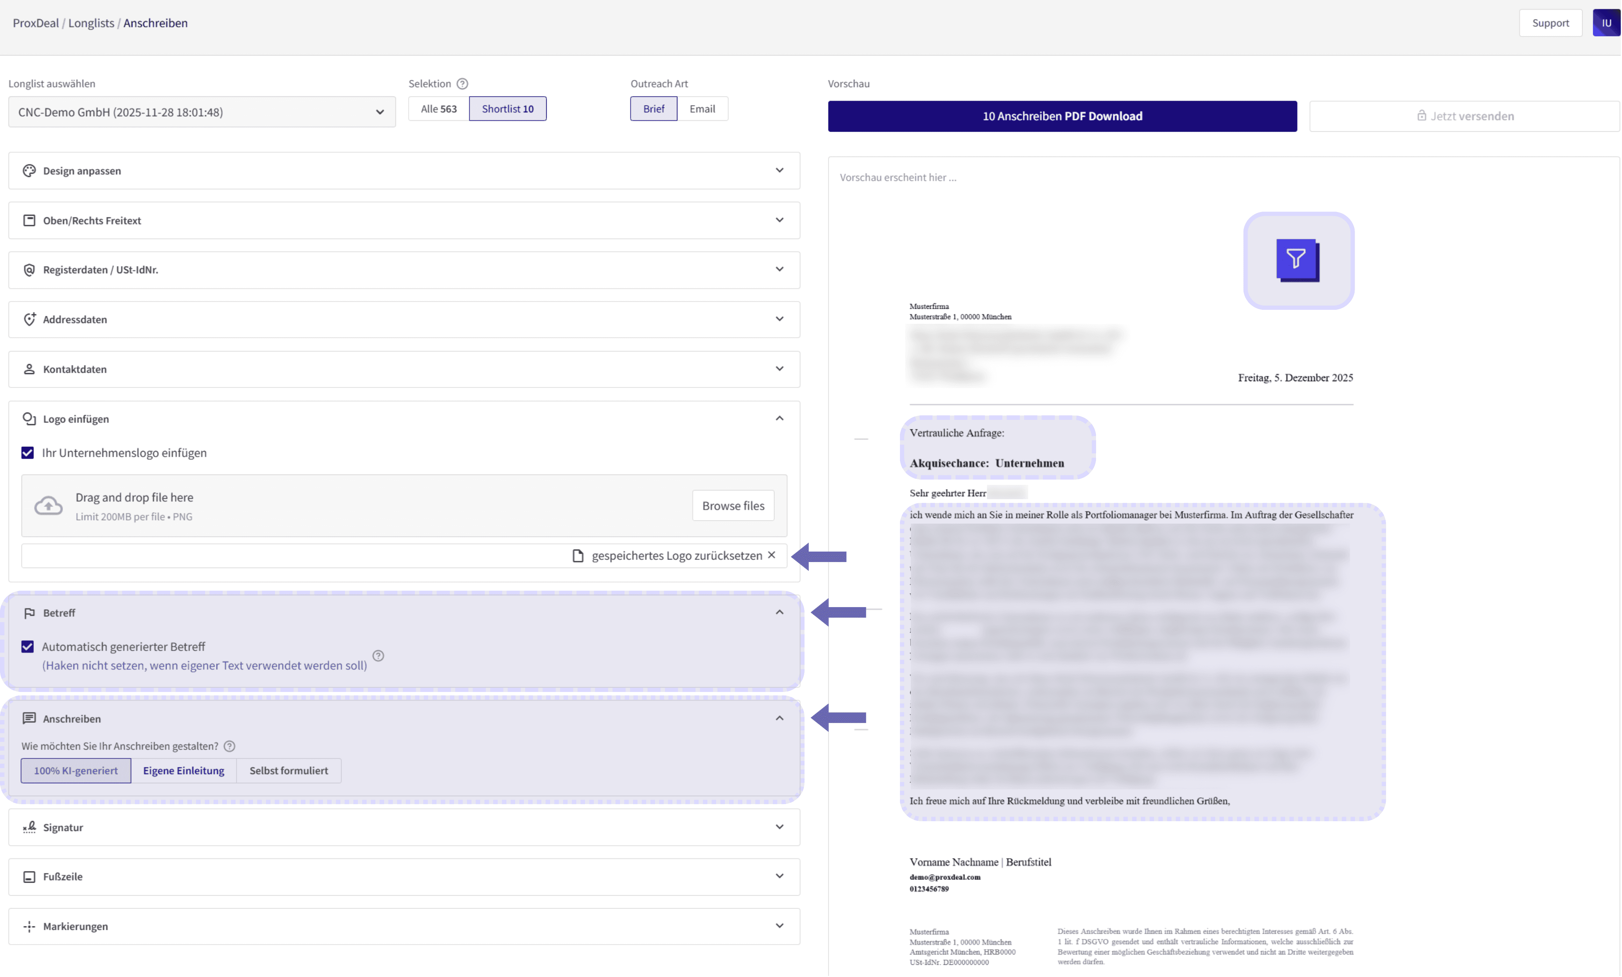Screen dimensions: 1622x977
Task: Uncheck Ihr Unternehmenslogo einfügen checkbox
Action: pyautogui.click(x=28, y=453)
